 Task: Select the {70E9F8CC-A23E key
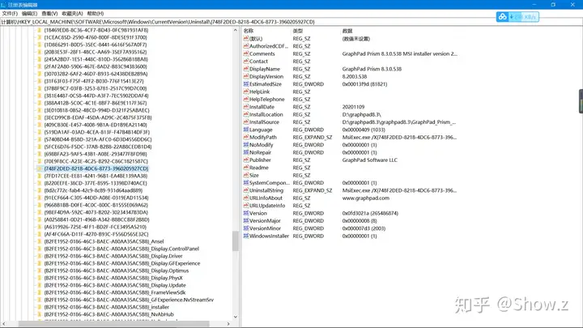(x=96, y=161)
